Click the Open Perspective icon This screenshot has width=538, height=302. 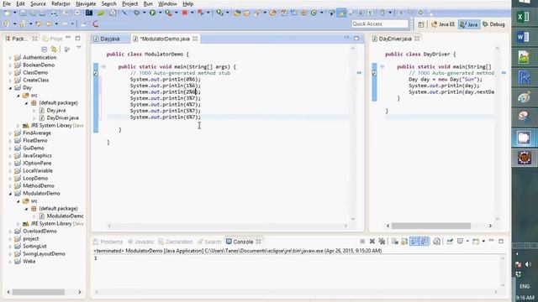tap(421, 24)
